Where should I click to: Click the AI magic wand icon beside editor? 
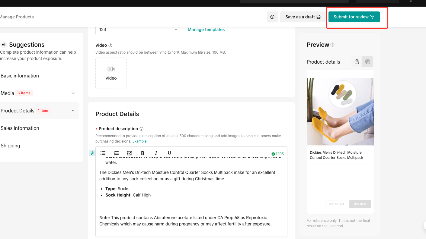pos(92,153)
